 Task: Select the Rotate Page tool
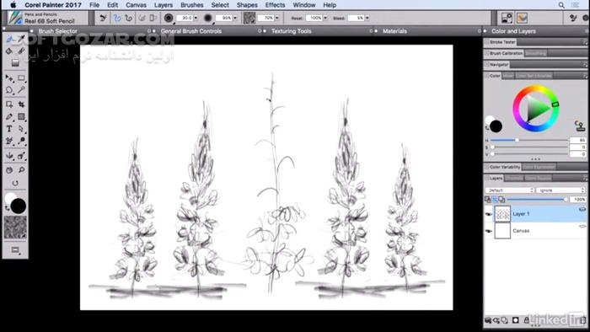[x=15, y=183]
